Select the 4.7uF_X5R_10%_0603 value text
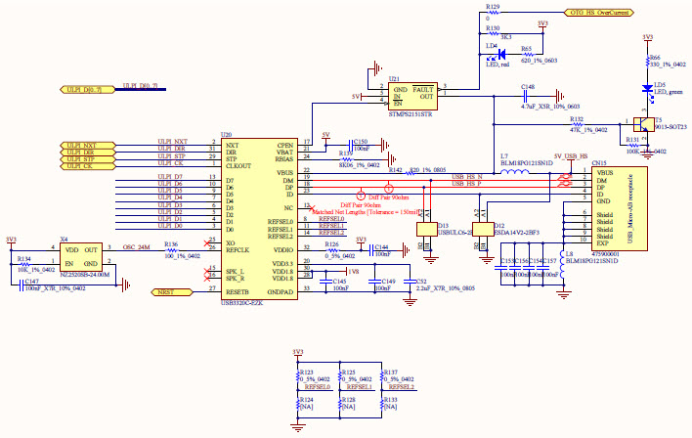The width and height of the screenshot is (692, 438). click(x=550, y=107)
